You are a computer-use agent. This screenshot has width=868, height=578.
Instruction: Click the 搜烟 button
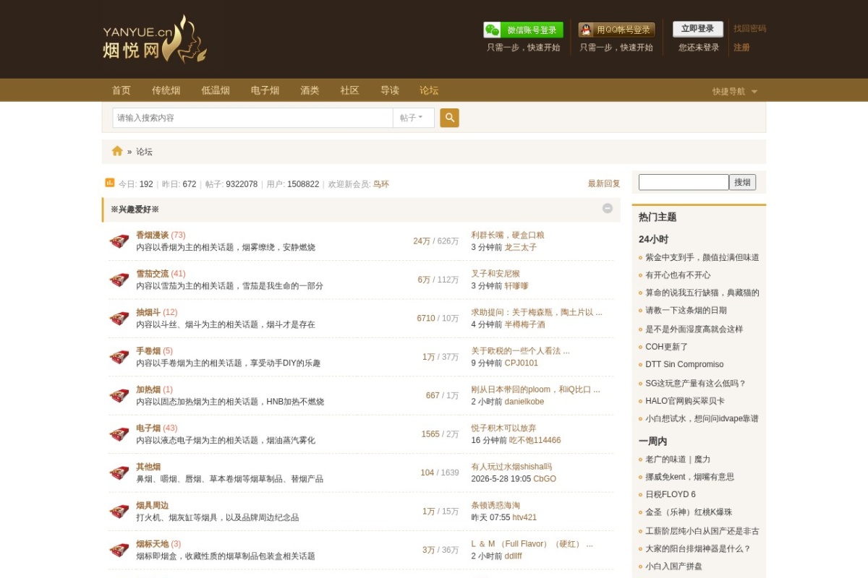(743, 182)
